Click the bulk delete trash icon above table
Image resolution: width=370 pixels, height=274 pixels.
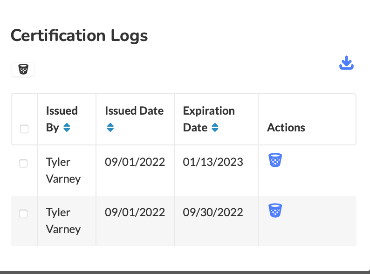tap(23, 69)
